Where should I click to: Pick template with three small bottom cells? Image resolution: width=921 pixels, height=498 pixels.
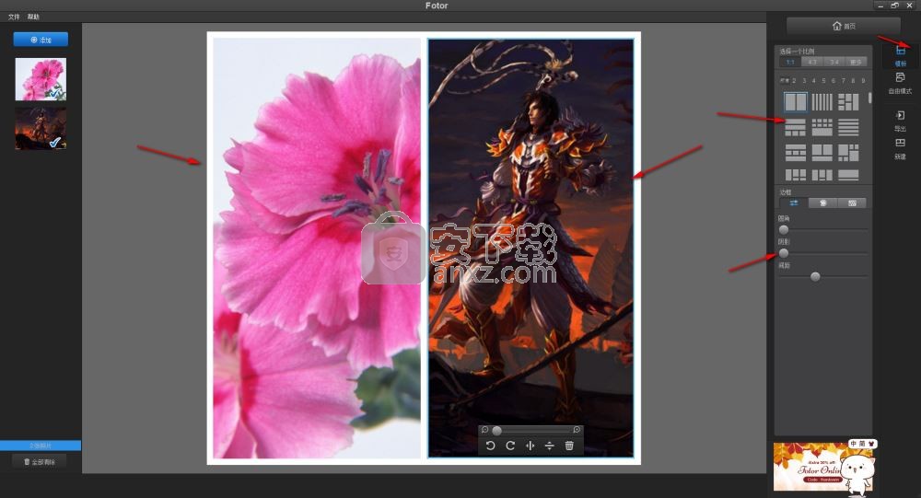tap(796, 127)
